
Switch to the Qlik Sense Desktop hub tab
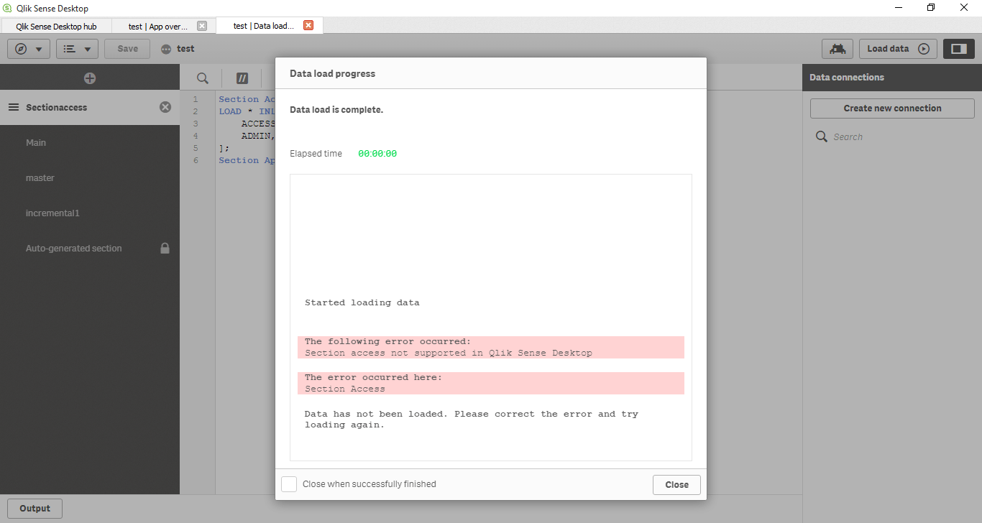click(x=56, y=26)
